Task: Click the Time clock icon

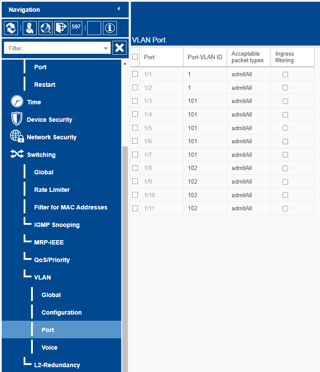Action: click(17, 102)
